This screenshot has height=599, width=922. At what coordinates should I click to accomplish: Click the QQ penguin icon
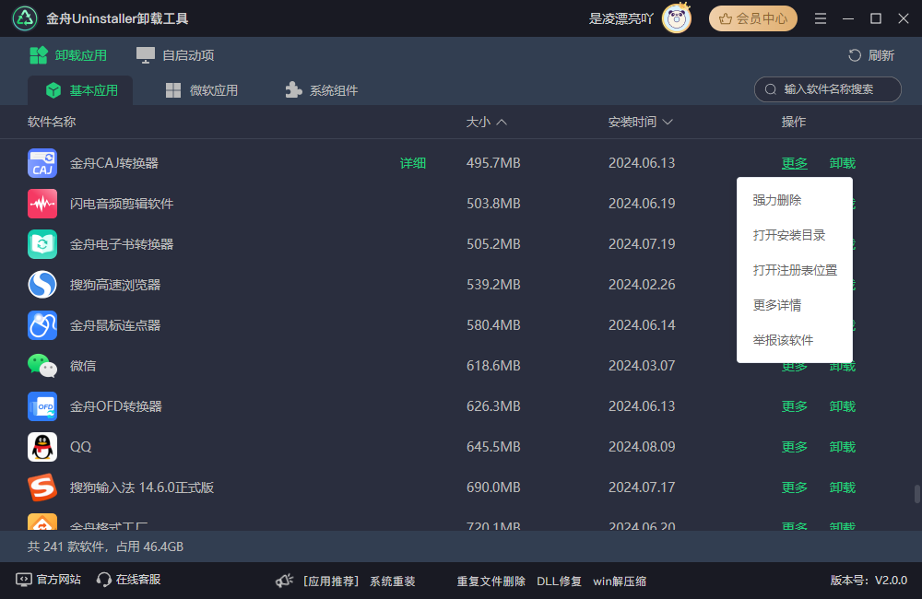42,447
